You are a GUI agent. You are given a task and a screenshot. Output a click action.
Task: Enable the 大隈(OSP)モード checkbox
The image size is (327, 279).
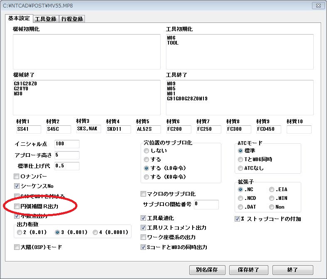coord(17,247)
